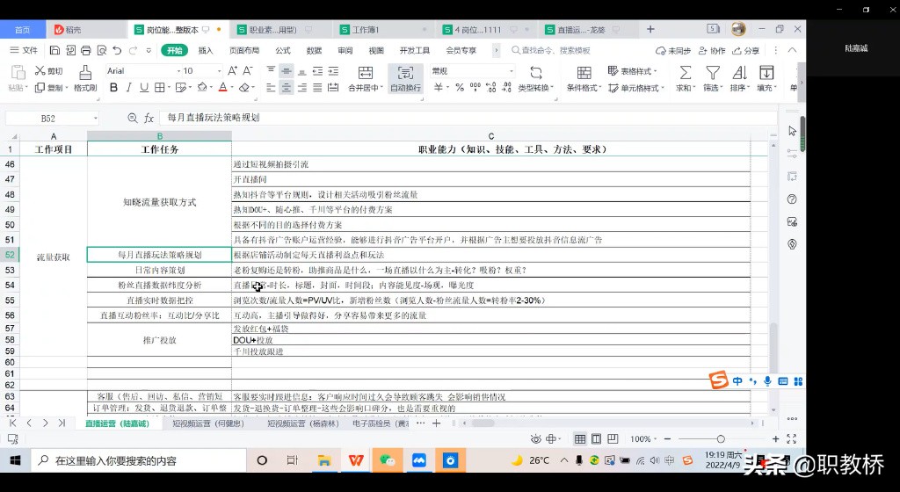
Task: Click the Redo arrow icon
Action: (x=134, y=50)
